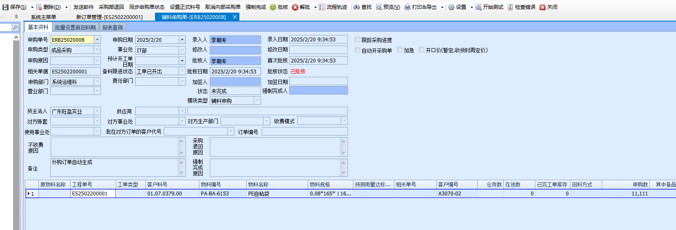The width and height of the screenshot is (676, 230).
Task: Click the 申购数 column header
Action: 625,184
